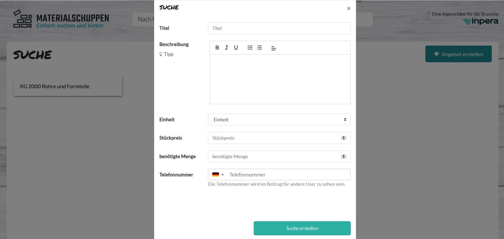Insert a bulleted list in description
The height and width of the screenshot is (239, 504).
click(259, 48)
